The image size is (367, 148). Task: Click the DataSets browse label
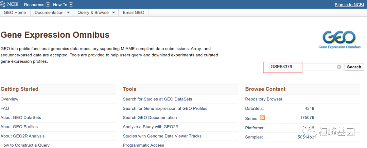[255, 109]
